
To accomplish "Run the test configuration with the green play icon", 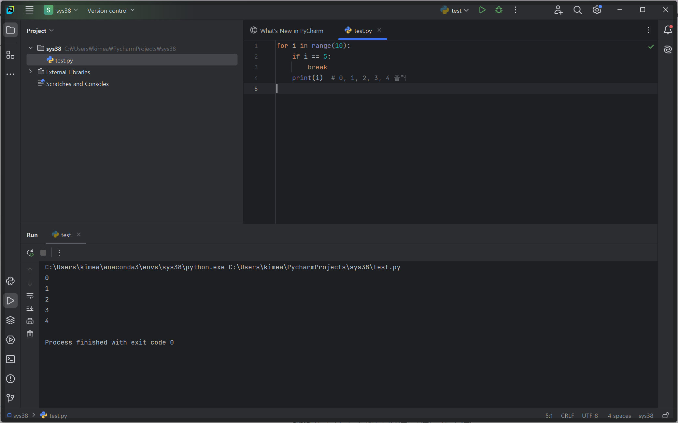I will pos(482,10).
